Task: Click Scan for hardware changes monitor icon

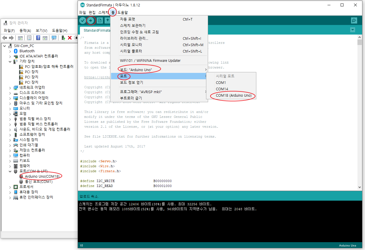Action: pos(54,38)
